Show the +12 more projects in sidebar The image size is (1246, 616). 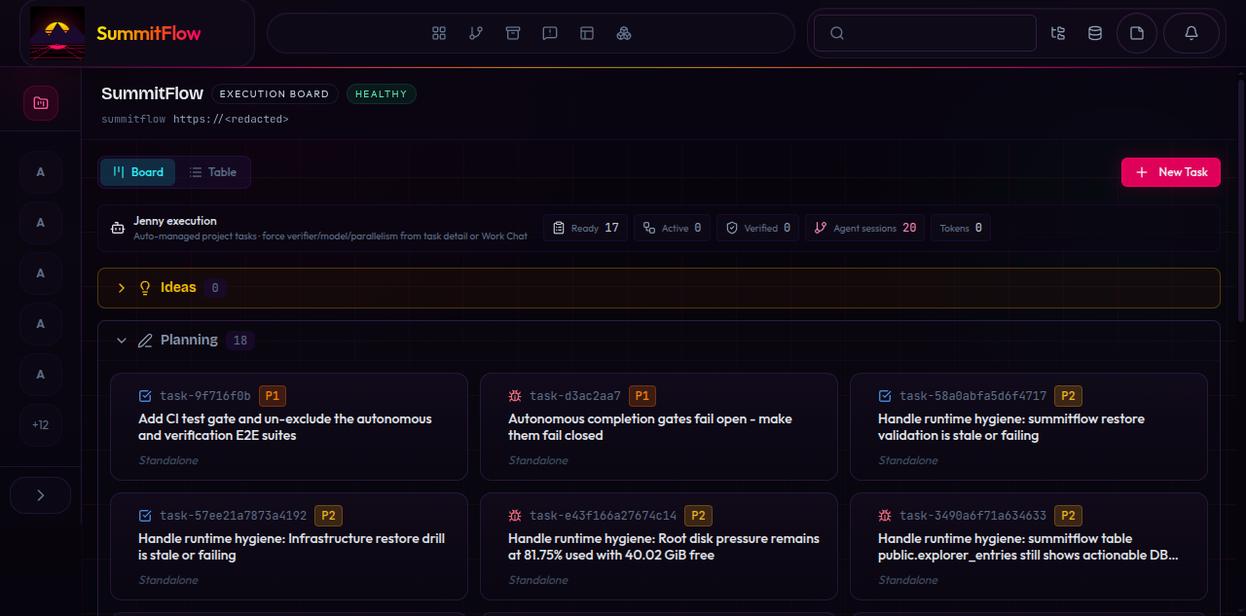[41, 425]
